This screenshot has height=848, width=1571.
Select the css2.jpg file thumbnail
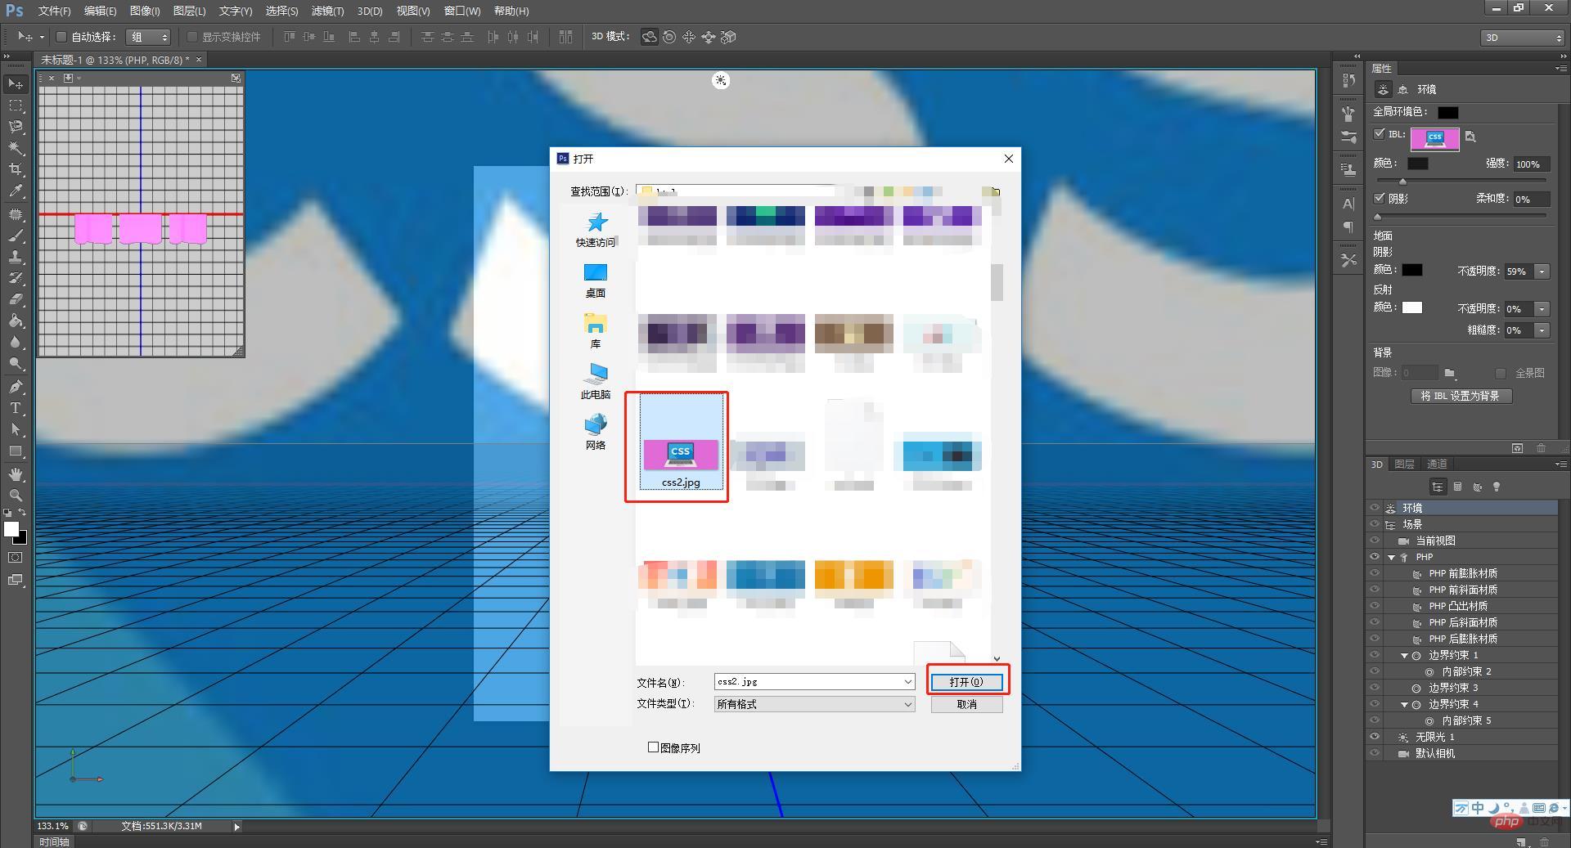681,442
